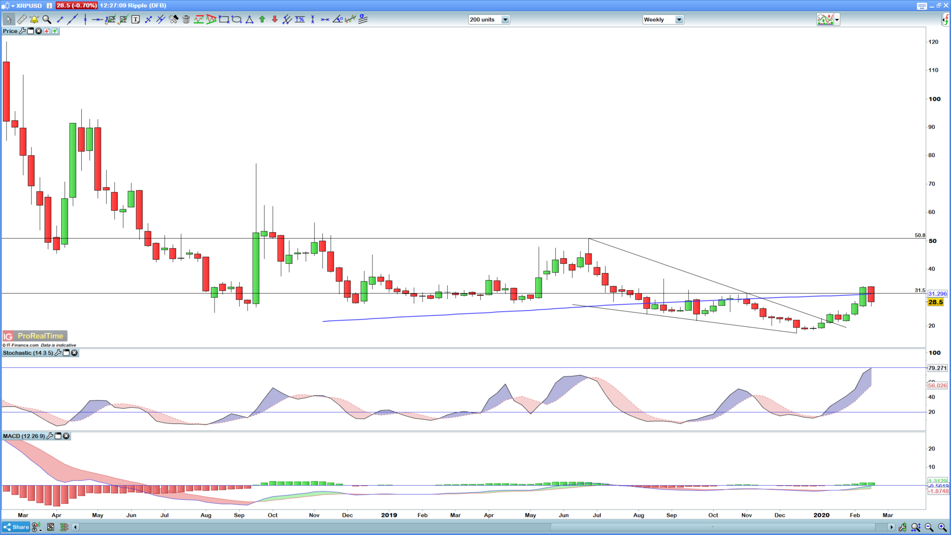This screenshot has width=951, height=535.
Task: Select the ruler measure tool
Action: click(22, 20)
